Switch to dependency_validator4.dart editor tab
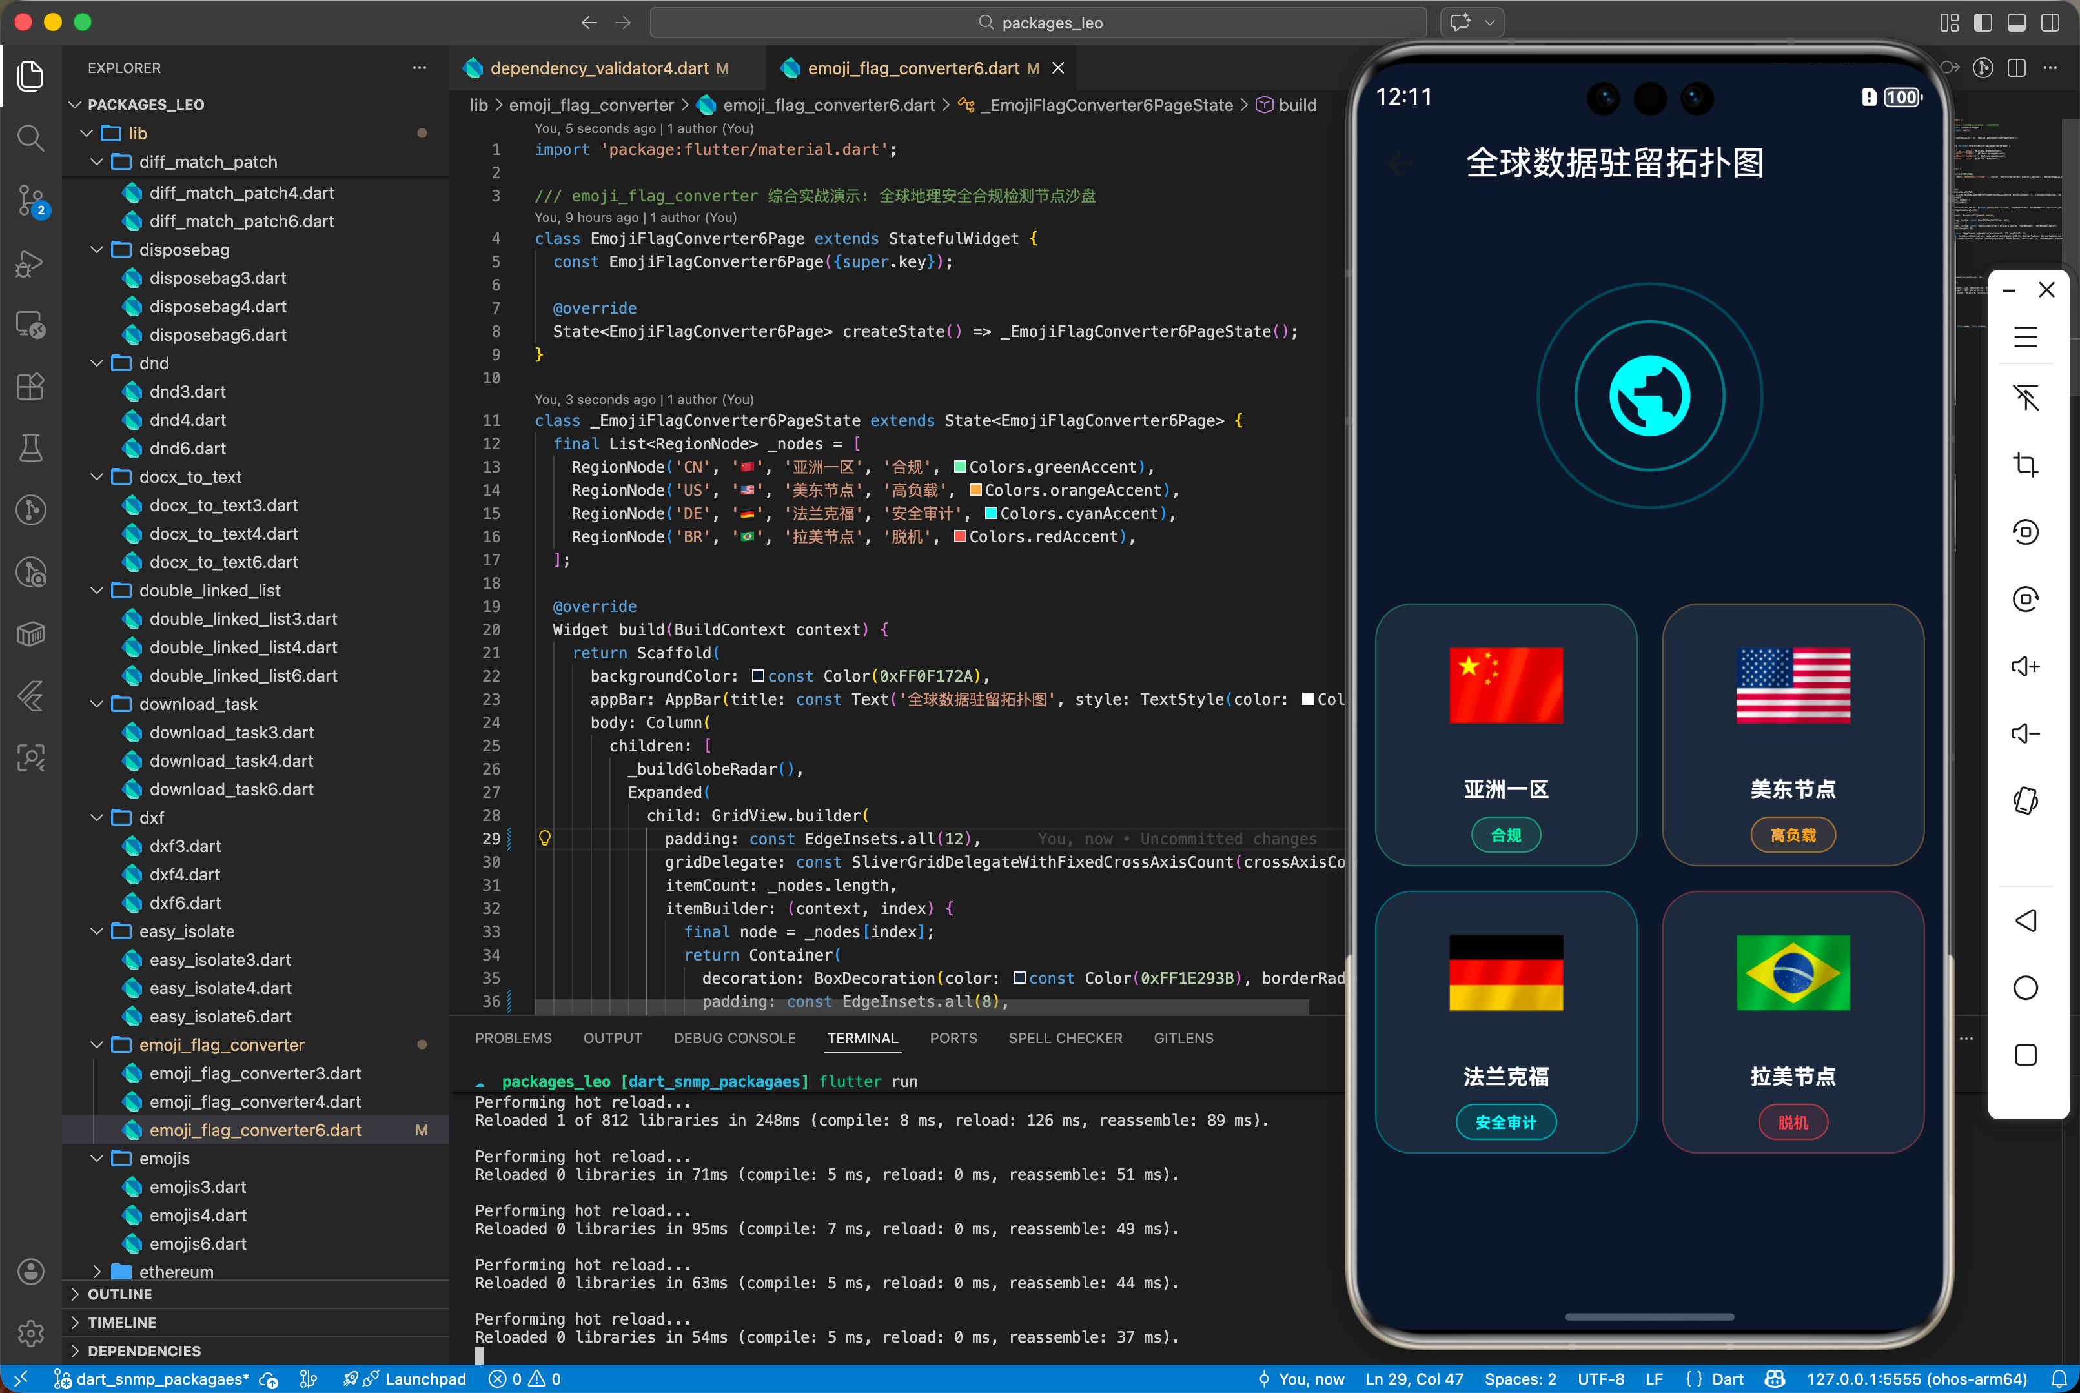 click(599, 68)
